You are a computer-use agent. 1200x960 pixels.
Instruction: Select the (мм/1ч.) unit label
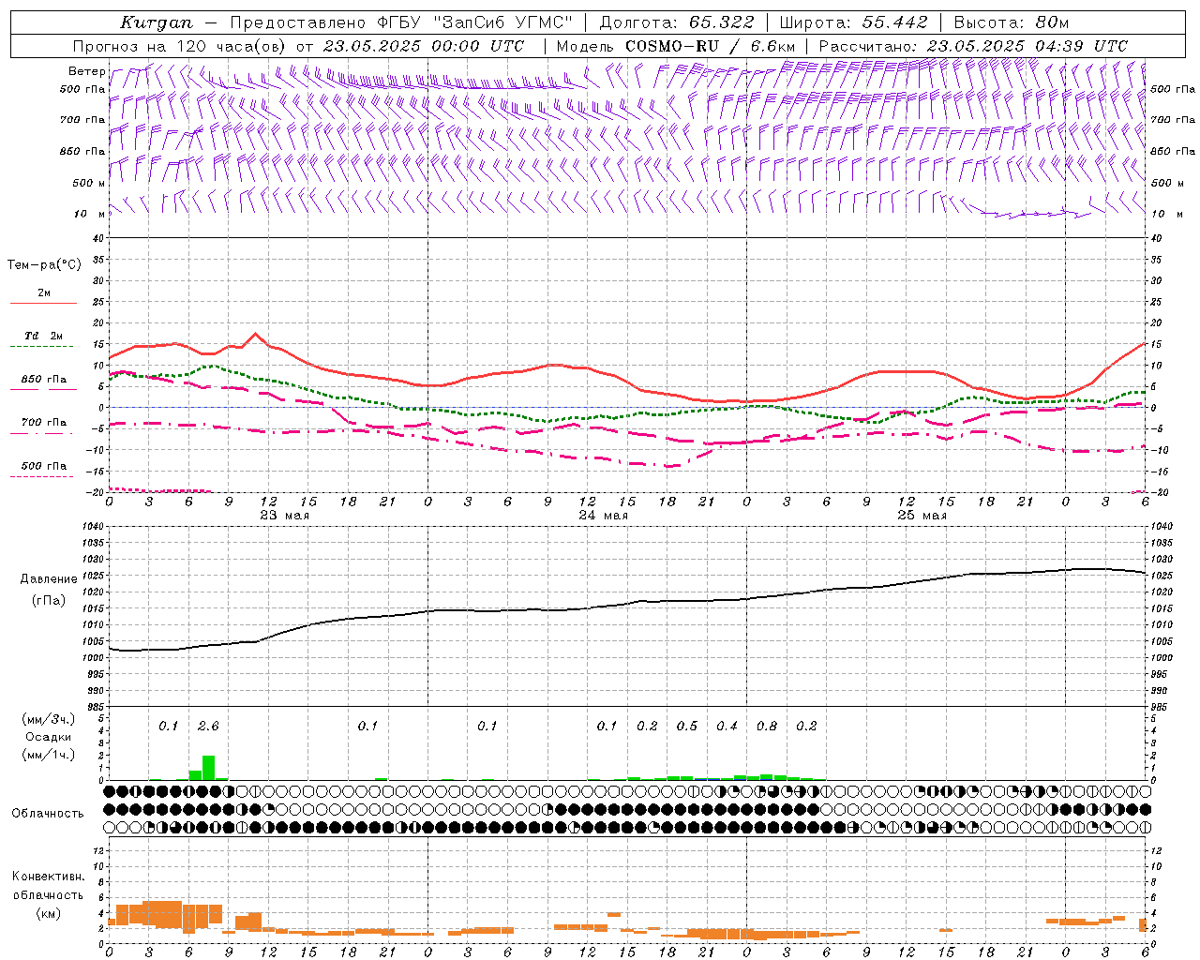coord(49,755)
